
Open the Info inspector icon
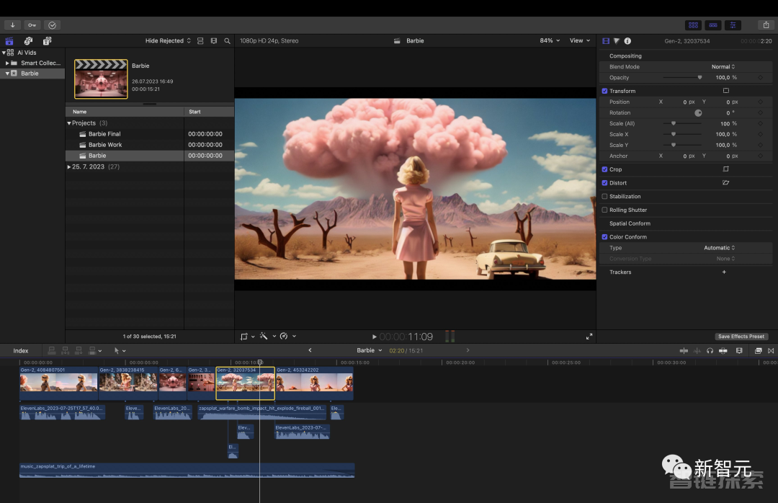tap(627, 41)
